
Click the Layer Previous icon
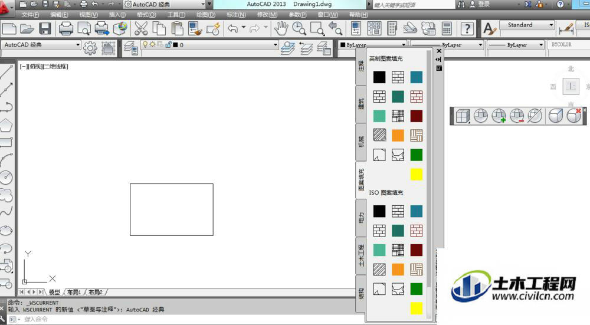pos(306,48)
